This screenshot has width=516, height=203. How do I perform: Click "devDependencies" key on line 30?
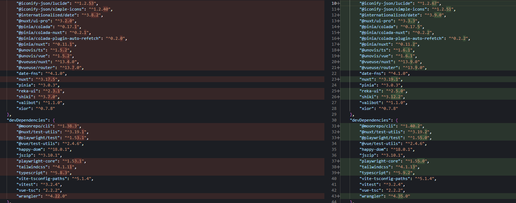point(370,120)
